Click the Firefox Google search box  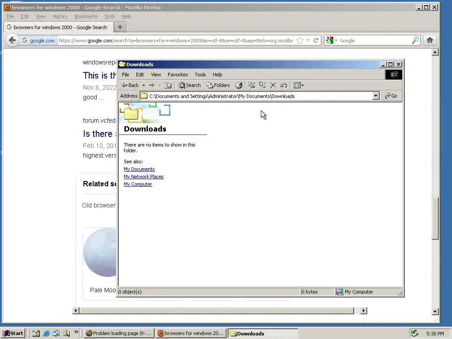click(375, 41)
